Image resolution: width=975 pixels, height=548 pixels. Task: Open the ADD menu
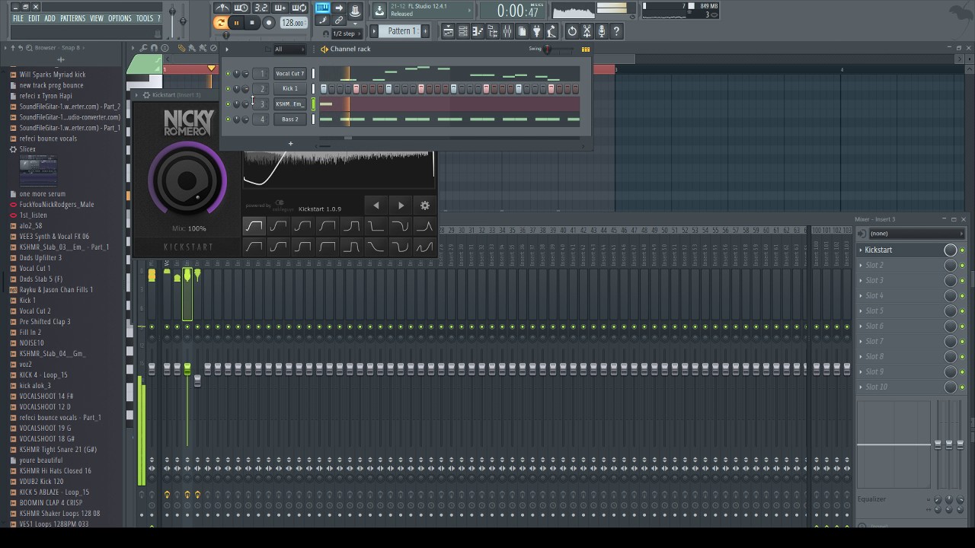pyautogui.click(x=50, y=18)
